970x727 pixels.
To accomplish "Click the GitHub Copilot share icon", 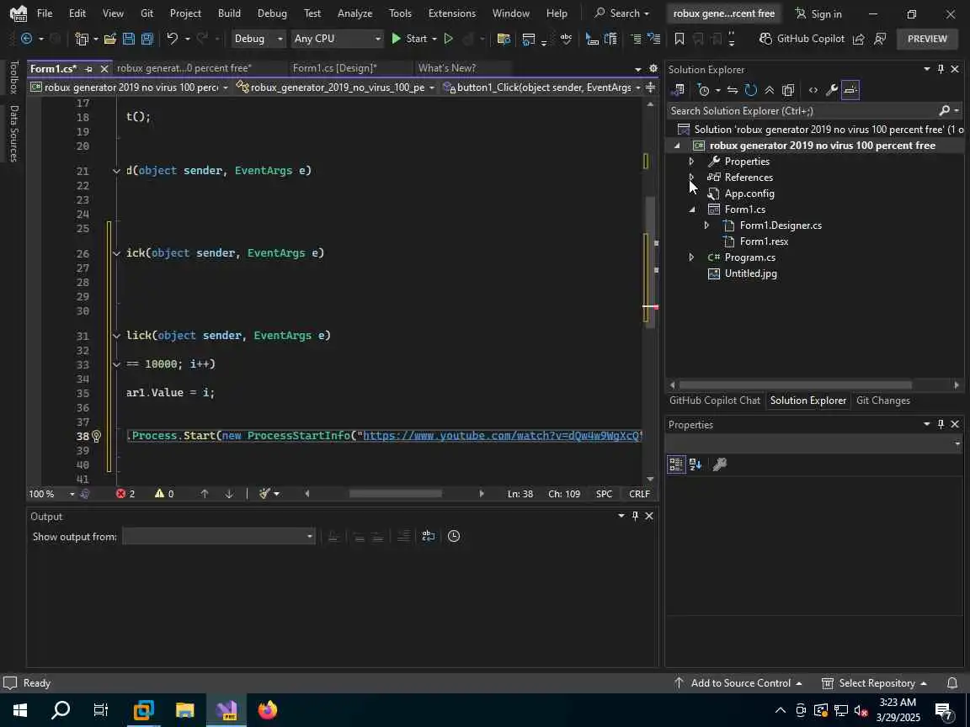I will pyautogui.click(x=858, y=39).
